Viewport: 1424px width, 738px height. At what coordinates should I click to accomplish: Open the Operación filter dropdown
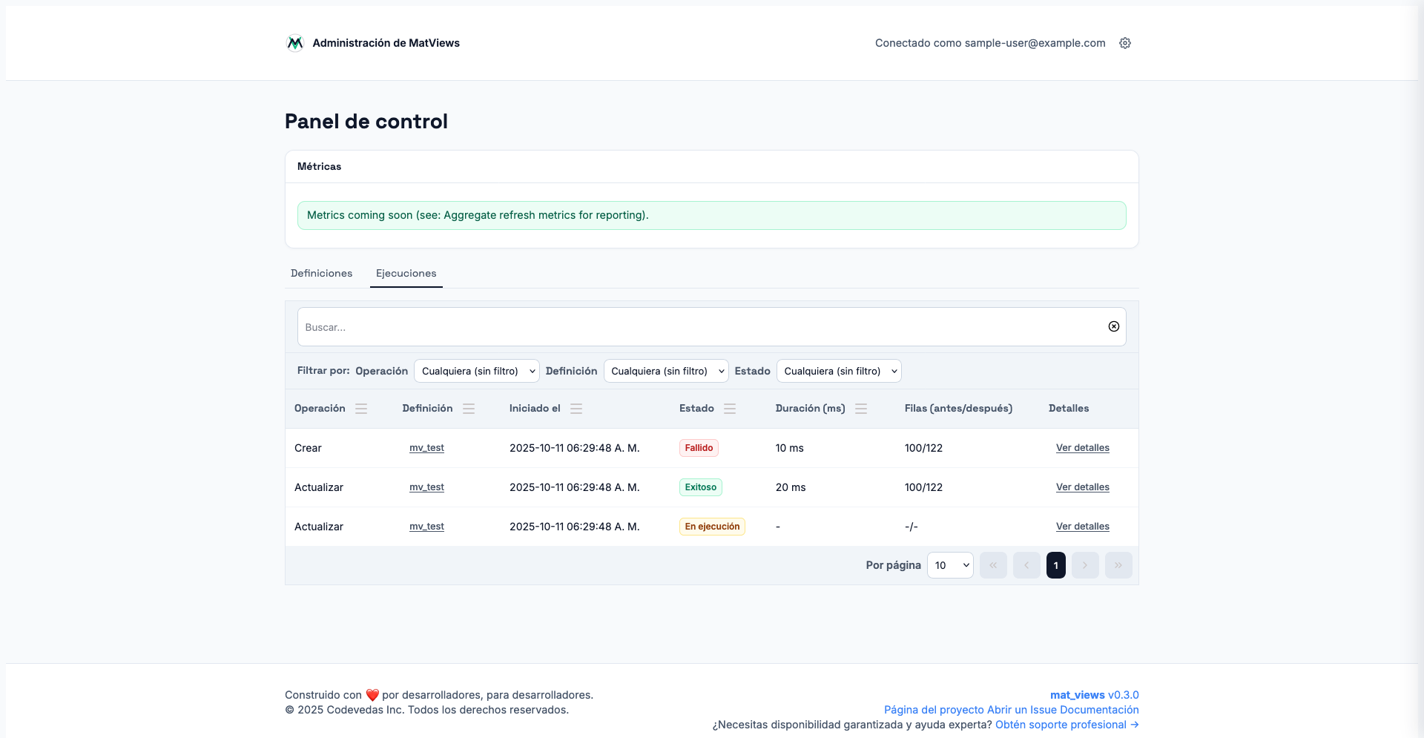(476, 371)
